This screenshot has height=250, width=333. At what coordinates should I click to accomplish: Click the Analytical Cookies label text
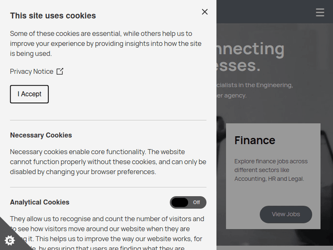pyautogui.click(x=40, y=202)
